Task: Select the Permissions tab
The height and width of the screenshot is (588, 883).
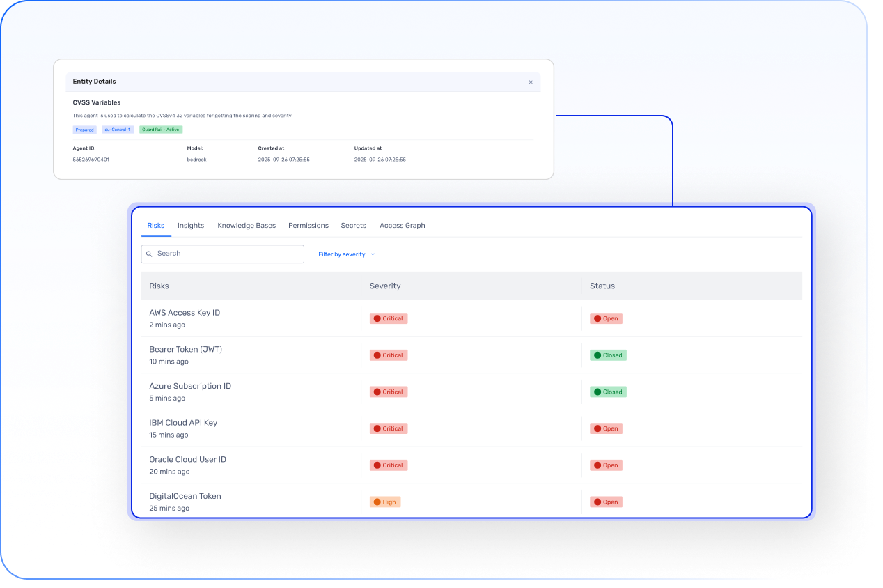Action: pyautogui.click(x=308, y=226)
